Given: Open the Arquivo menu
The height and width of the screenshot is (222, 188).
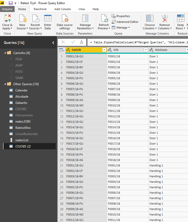Looking at the screenshot, I should (7, 9).
